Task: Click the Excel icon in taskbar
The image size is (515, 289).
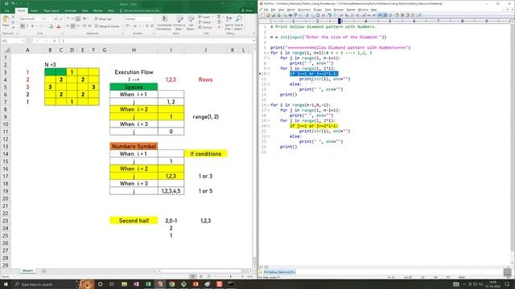Action: 148,284
